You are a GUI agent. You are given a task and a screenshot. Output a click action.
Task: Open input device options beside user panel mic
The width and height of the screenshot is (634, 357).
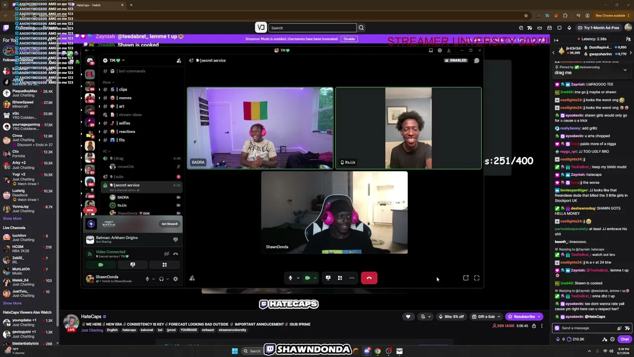[x=153, y=279]
